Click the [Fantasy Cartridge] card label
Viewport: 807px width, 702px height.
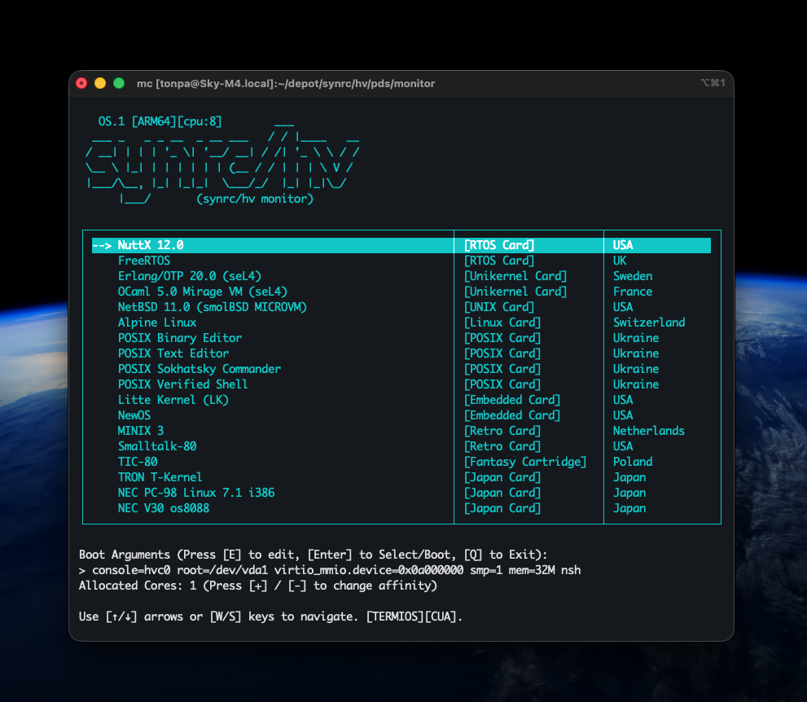click(x=525, y=462)
